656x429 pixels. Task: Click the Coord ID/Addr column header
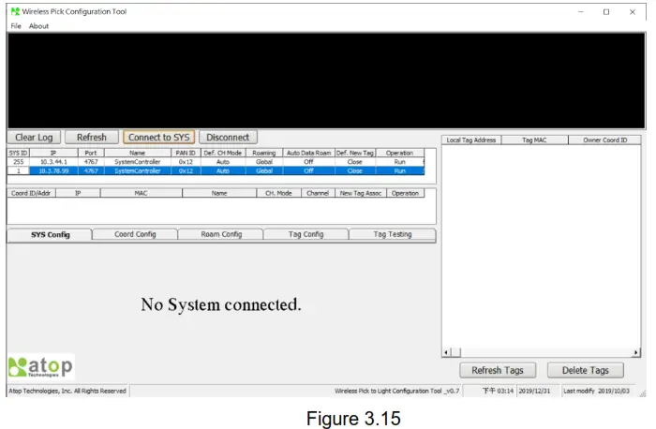click(31, 193)
